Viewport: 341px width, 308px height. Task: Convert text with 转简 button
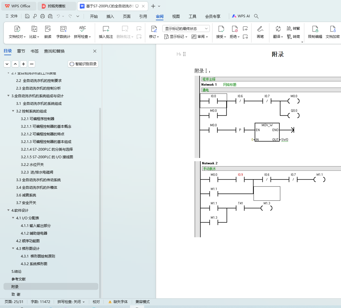tap(293, 36)
